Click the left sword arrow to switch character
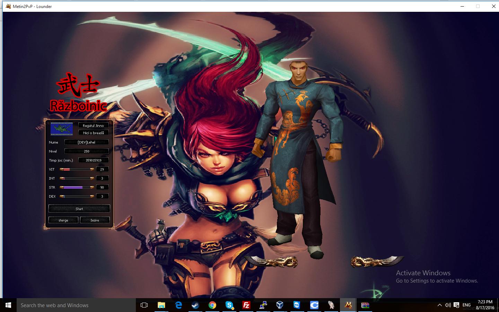Image resolution: width=499 pixels, height=312 pixels. pos(271,262)
